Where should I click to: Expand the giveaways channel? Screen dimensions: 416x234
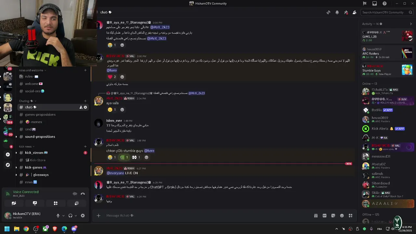pyautogui.click(x=16, y=175)
